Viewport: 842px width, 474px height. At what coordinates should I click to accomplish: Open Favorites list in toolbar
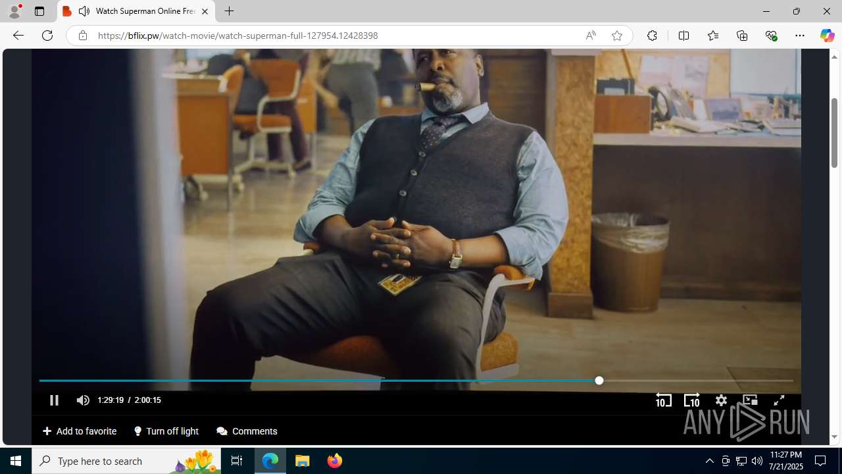click(713, 36)
